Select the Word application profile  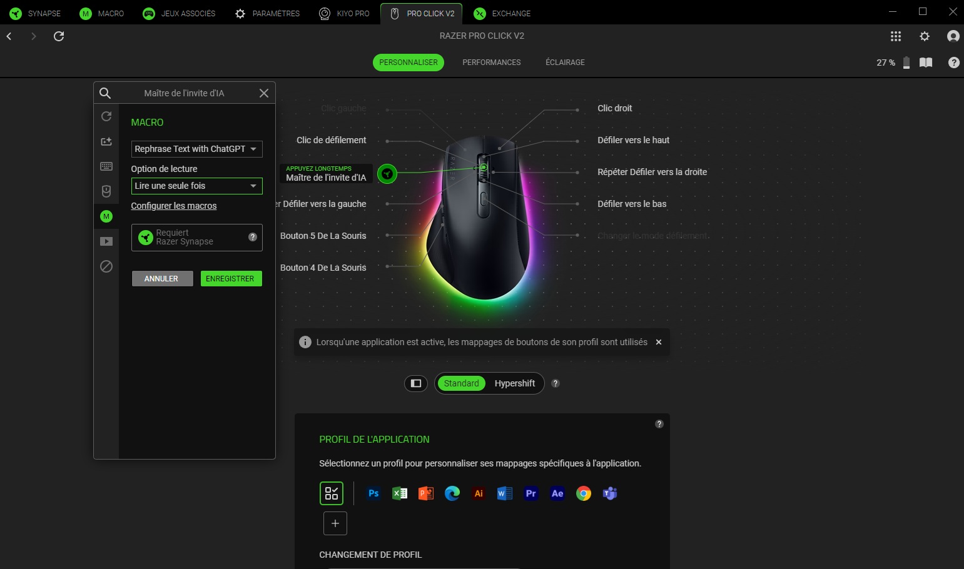click(x=505, y=493)
